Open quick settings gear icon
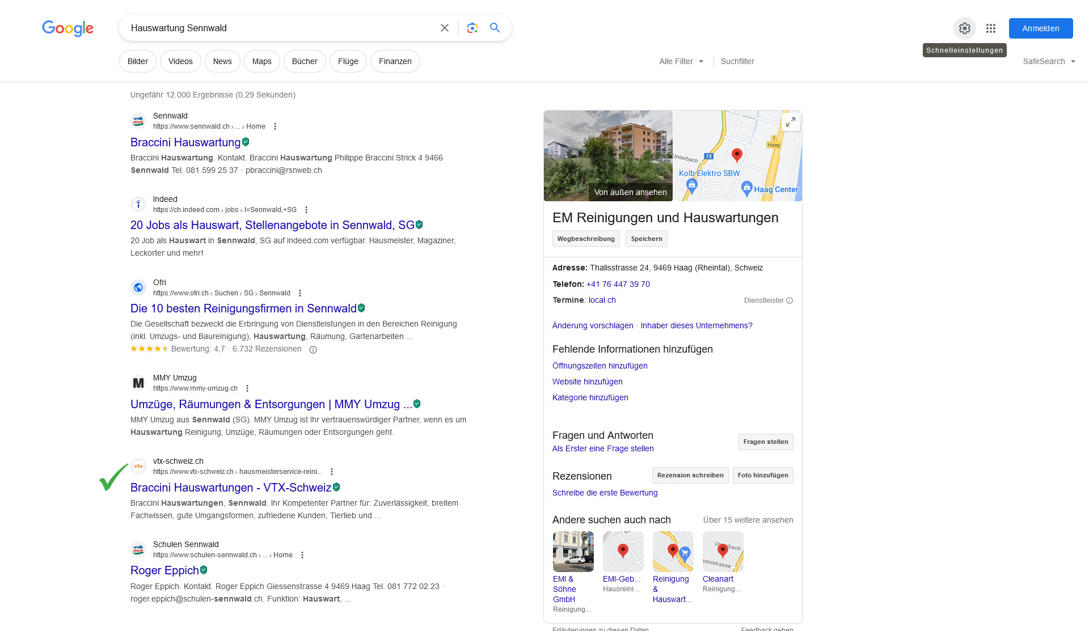 coord(965,28)
